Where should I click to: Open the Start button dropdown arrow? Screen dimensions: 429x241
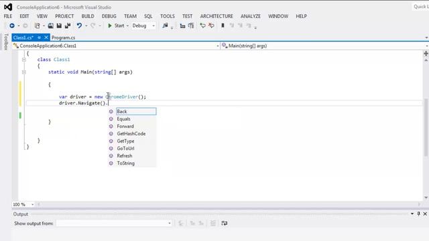(x=127, y=26)
